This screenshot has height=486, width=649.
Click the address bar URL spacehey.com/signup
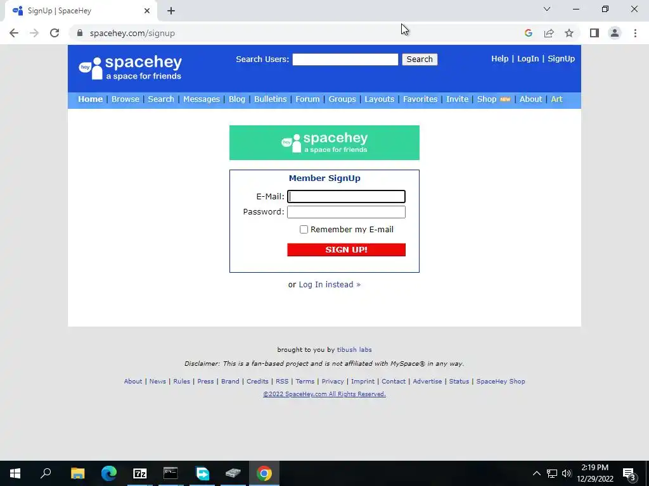click(x=132, y=33)
